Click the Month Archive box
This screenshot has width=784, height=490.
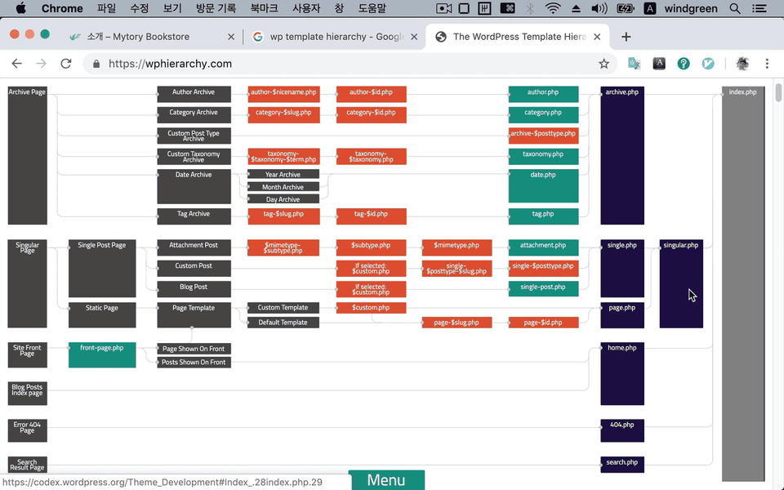point(283,187)
